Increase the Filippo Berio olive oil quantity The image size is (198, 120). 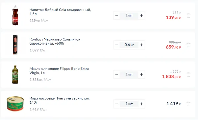point(141,74)
